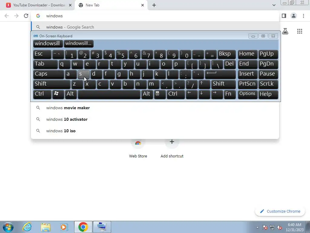Tap the left arrow key on keyboard
The image size is (310, 233).
(192, 95)
